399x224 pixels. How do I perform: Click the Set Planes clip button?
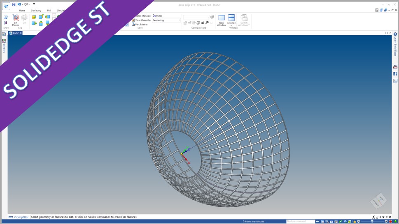[x=16, y=20]
